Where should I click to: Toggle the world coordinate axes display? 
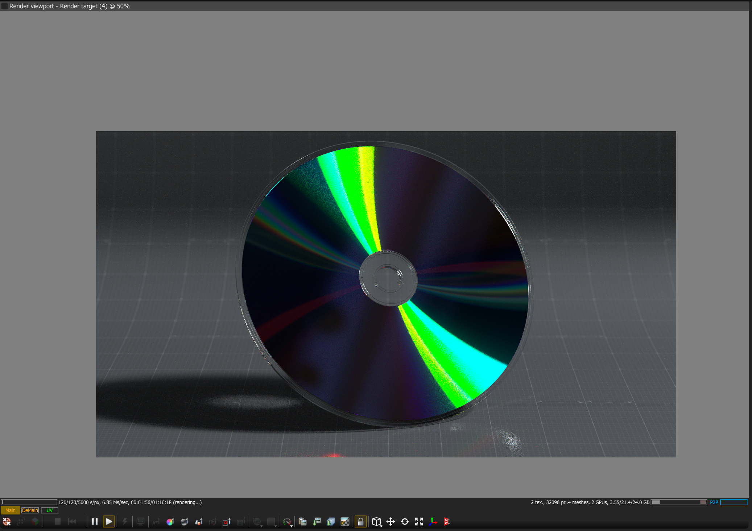433,522
